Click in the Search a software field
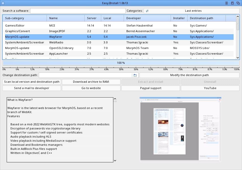This screenshot has width=242, height=170. [78, 11]
